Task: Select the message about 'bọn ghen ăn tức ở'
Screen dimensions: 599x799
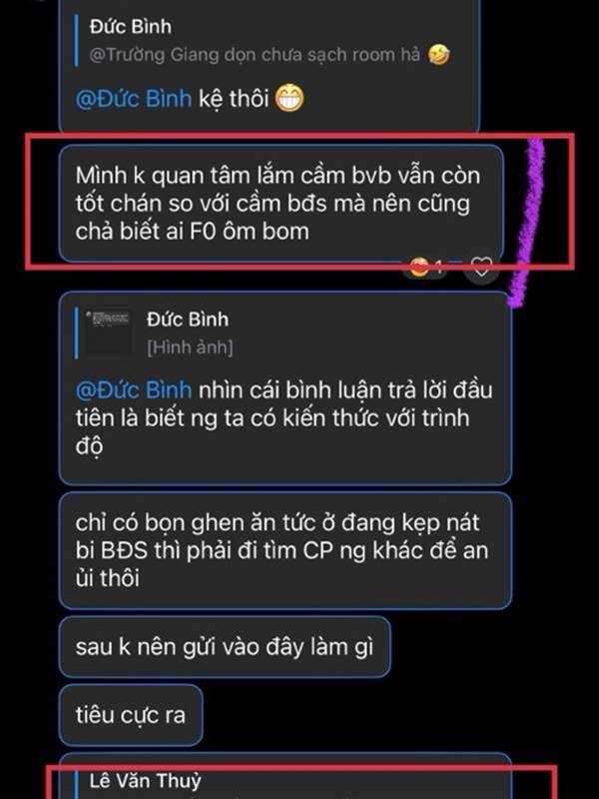Action: 286,550
